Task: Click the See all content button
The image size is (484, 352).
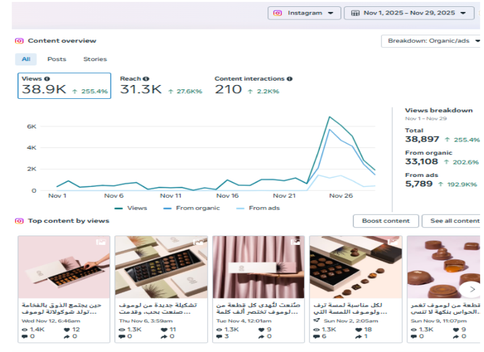Action: 453,221
